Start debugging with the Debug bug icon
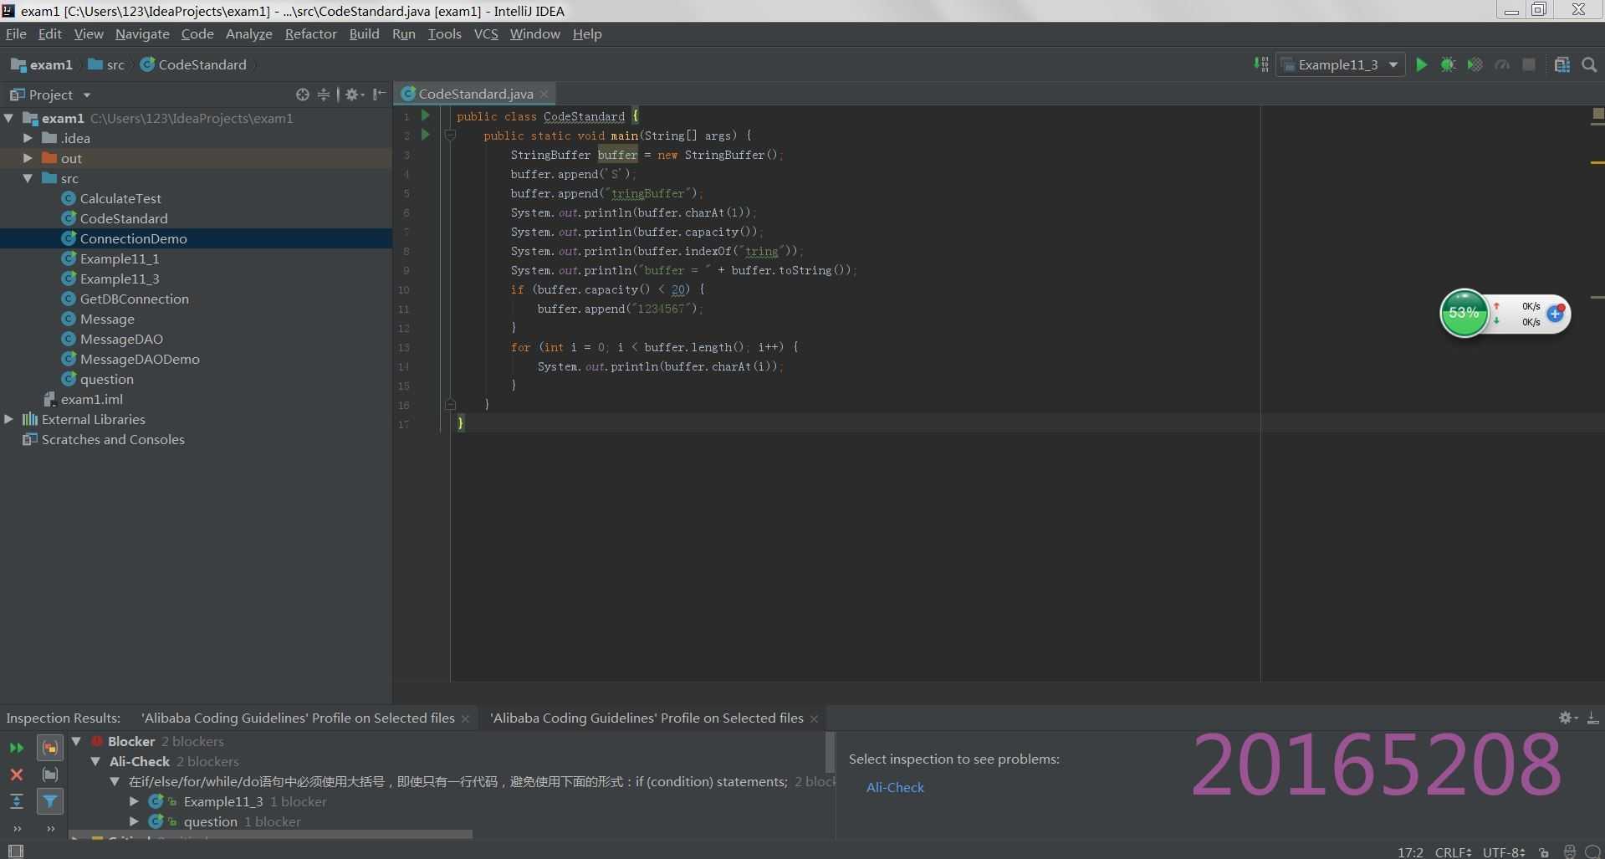The image size is (1605, 859). (1448, 64)
